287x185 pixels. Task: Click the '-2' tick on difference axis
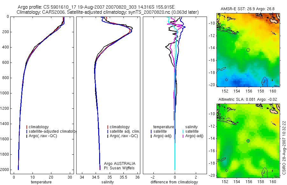point(153,177)
